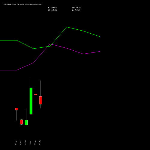Click the peak of the purple line
This screenshot has width=150, height=150.
[50, 44]
